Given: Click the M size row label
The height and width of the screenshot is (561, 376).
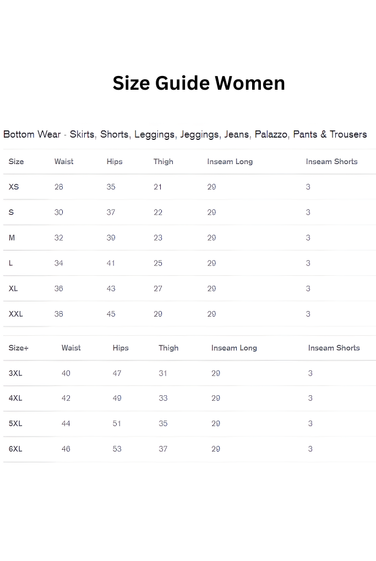Looking at the screenshot, I should (x=12, y=238).
